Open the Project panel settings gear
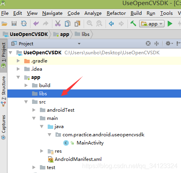Viewport: 181px width, 173px height. pyautogui.click(x=169, y=43)
